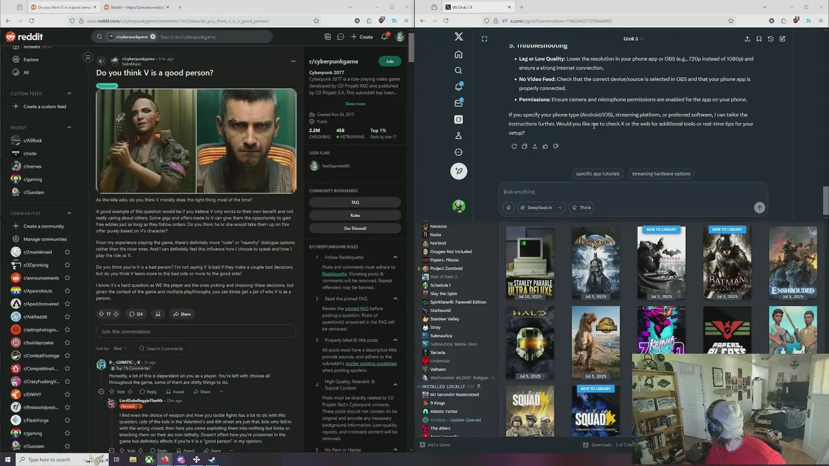
Task: Collapse Reddit left navigation sidebar
Action: (x=87, y=58)
